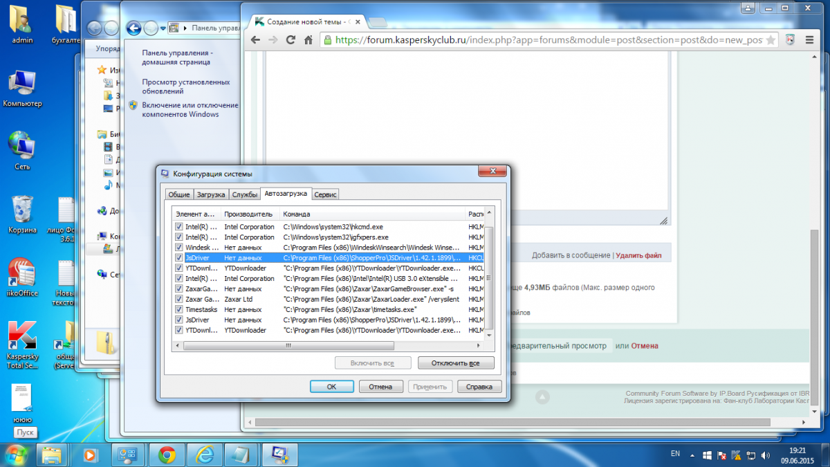
Task: Uncheck the hkcmd.exe startup item
Action: (x=179, y=226)
